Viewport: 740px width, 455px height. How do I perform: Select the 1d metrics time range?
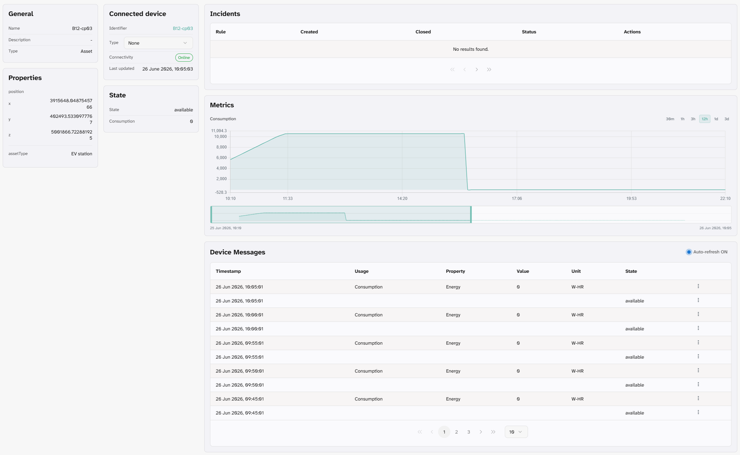[x=716, y=119]
